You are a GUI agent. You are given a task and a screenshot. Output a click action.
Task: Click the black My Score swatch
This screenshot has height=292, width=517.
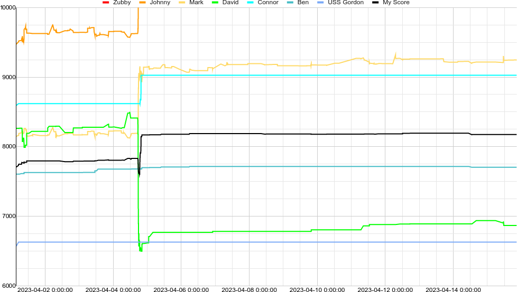tap(375, 3)
